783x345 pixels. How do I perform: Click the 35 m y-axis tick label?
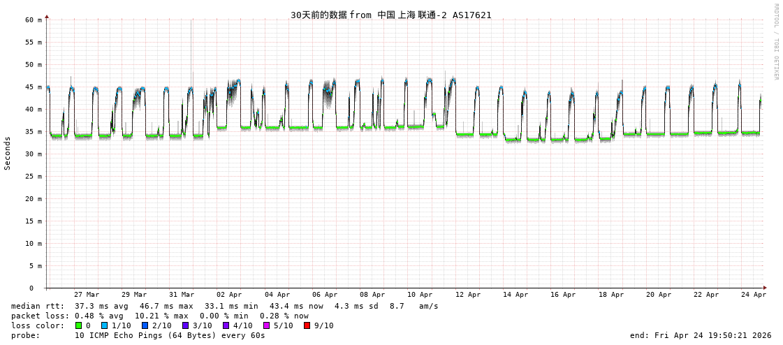pyautogui.click(x=34, y=132)
